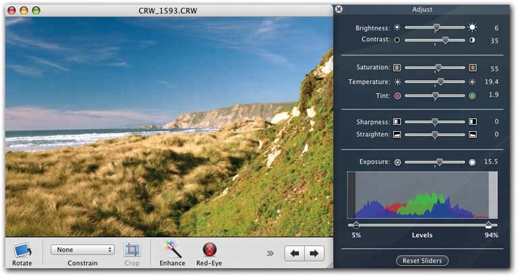Click the dim sun icon left of Brightness
Screen dimensions: 518x277
pos(397,28)
